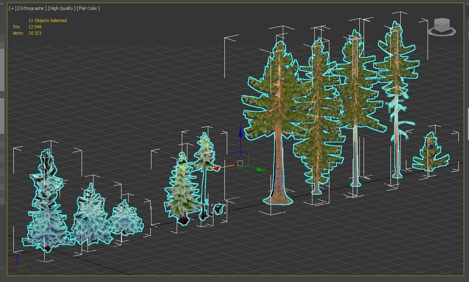Image resolution: width=469 pixels, height=282 pixels.
Task: Click the Tris count '12 046'
Action: (x=35, y=27)
